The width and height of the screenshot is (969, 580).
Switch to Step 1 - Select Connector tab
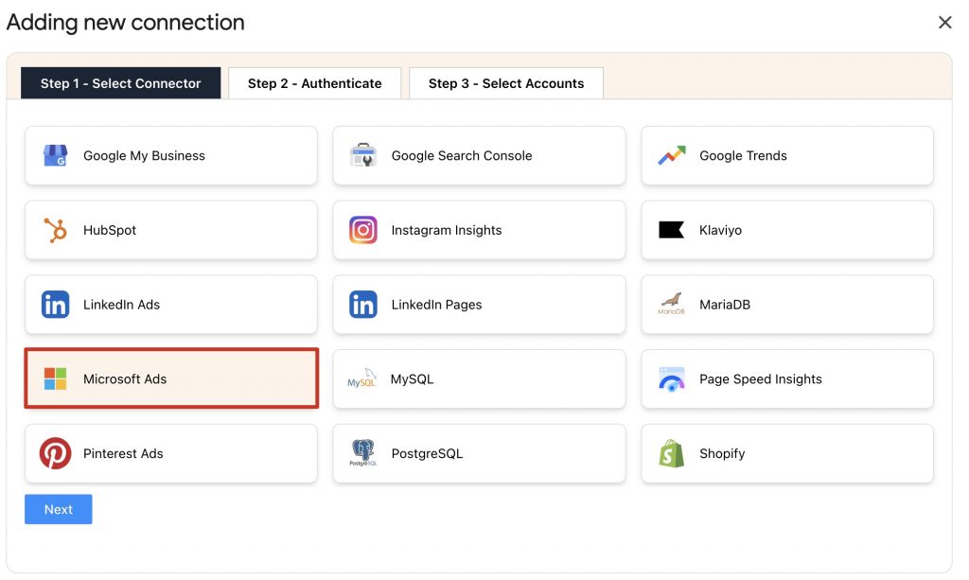coord(120,83)
